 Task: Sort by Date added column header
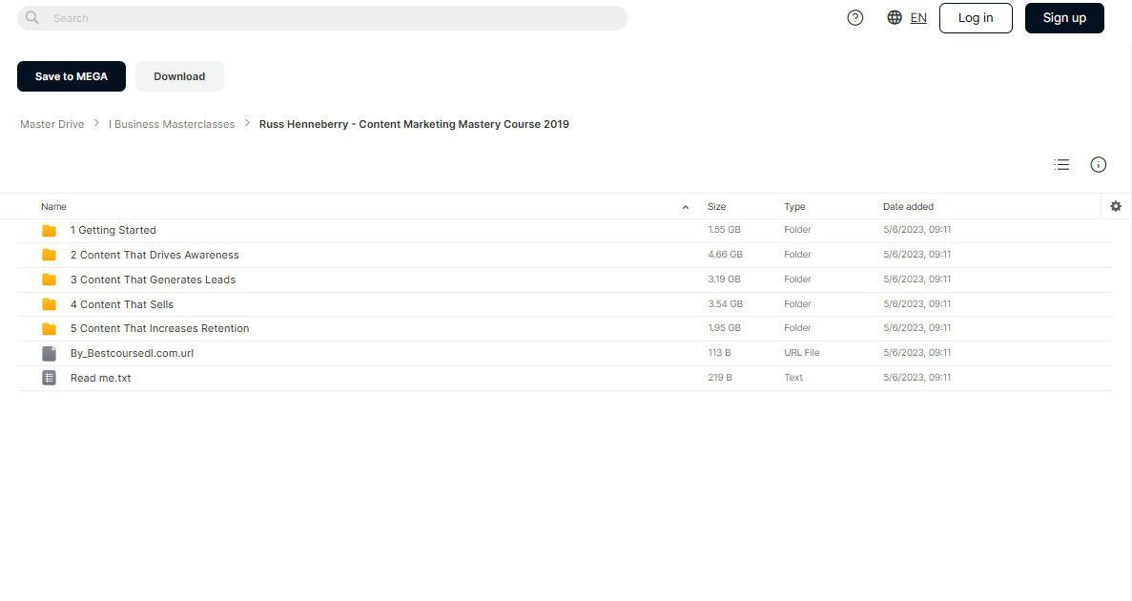point(908,207)
